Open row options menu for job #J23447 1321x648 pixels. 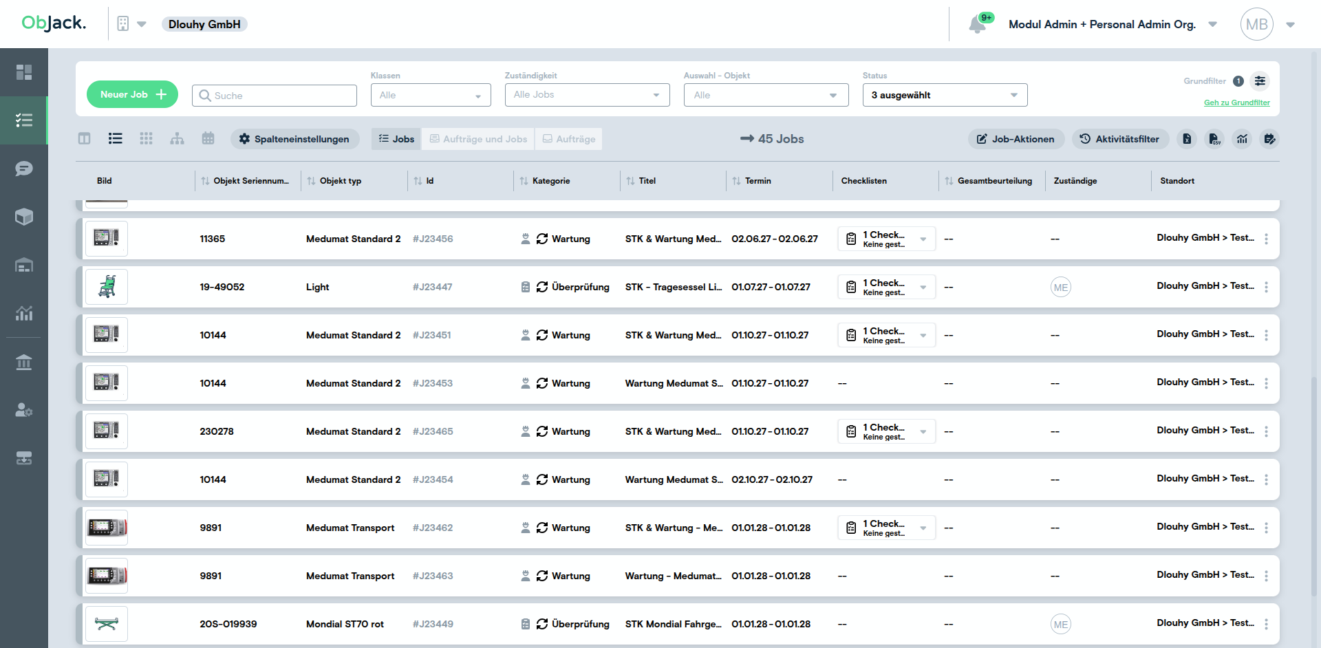(1266, 287)
